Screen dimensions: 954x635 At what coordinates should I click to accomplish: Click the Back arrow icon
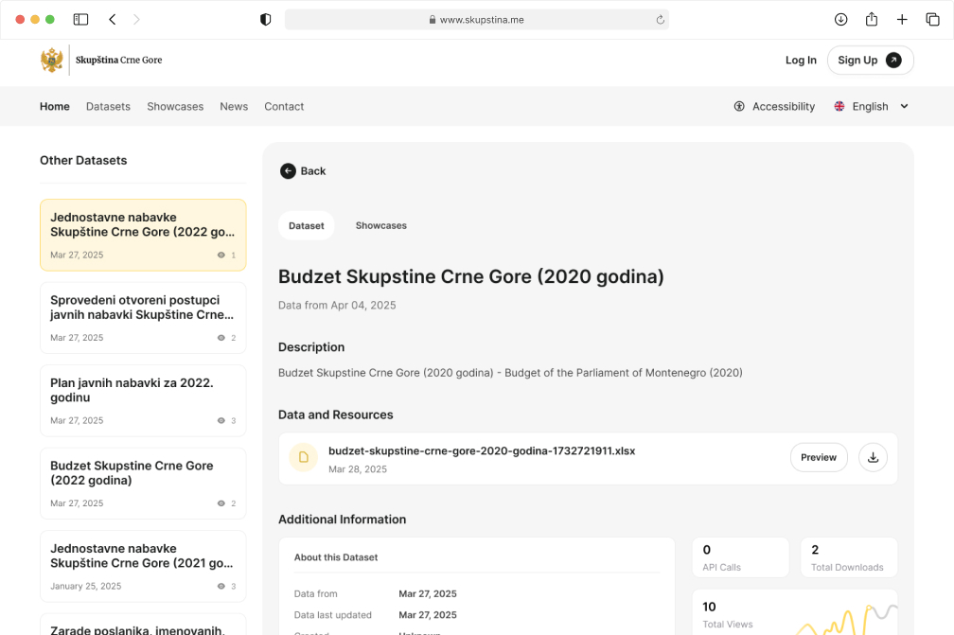pyautogui.click(x=288, y=171)
